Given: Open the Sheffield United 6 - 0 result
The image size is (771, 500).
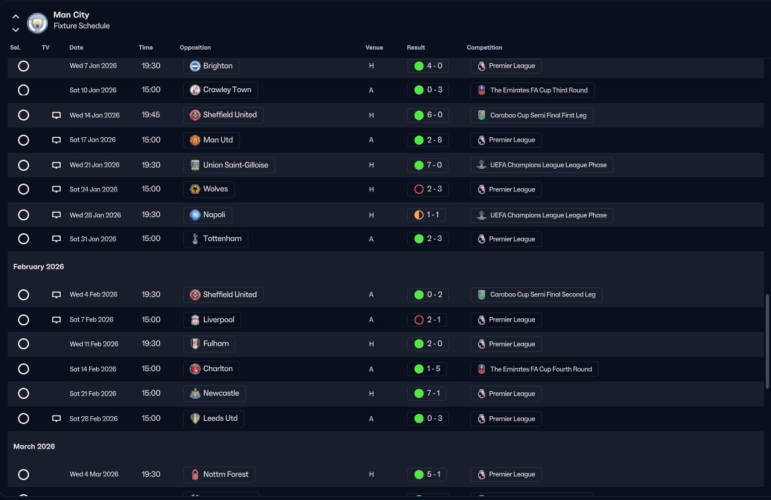Looking at the screenshot, I should click(x=428, y=115).
